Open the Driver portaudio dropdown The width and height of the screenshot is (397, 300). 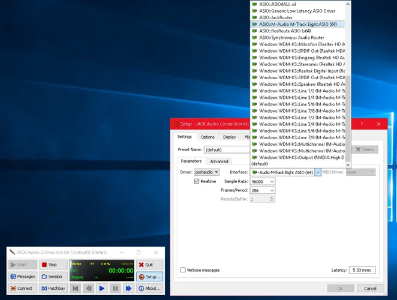[207, 172]
